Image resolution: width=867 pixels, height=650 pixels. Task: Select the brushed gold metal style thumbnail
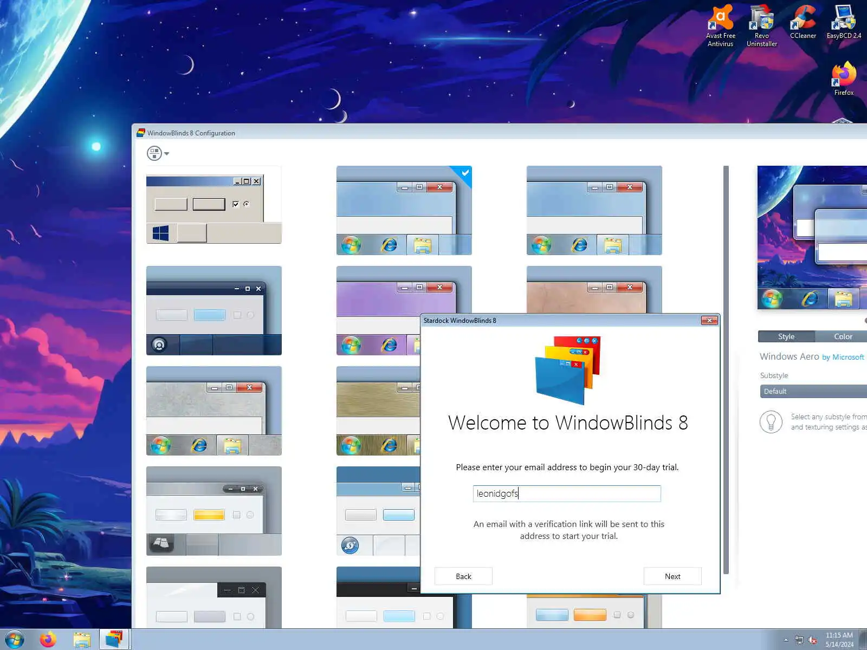tap(378, 411)
